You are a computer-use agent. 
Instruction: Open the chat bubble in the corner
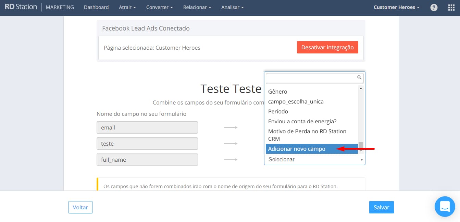coord(445,207)
